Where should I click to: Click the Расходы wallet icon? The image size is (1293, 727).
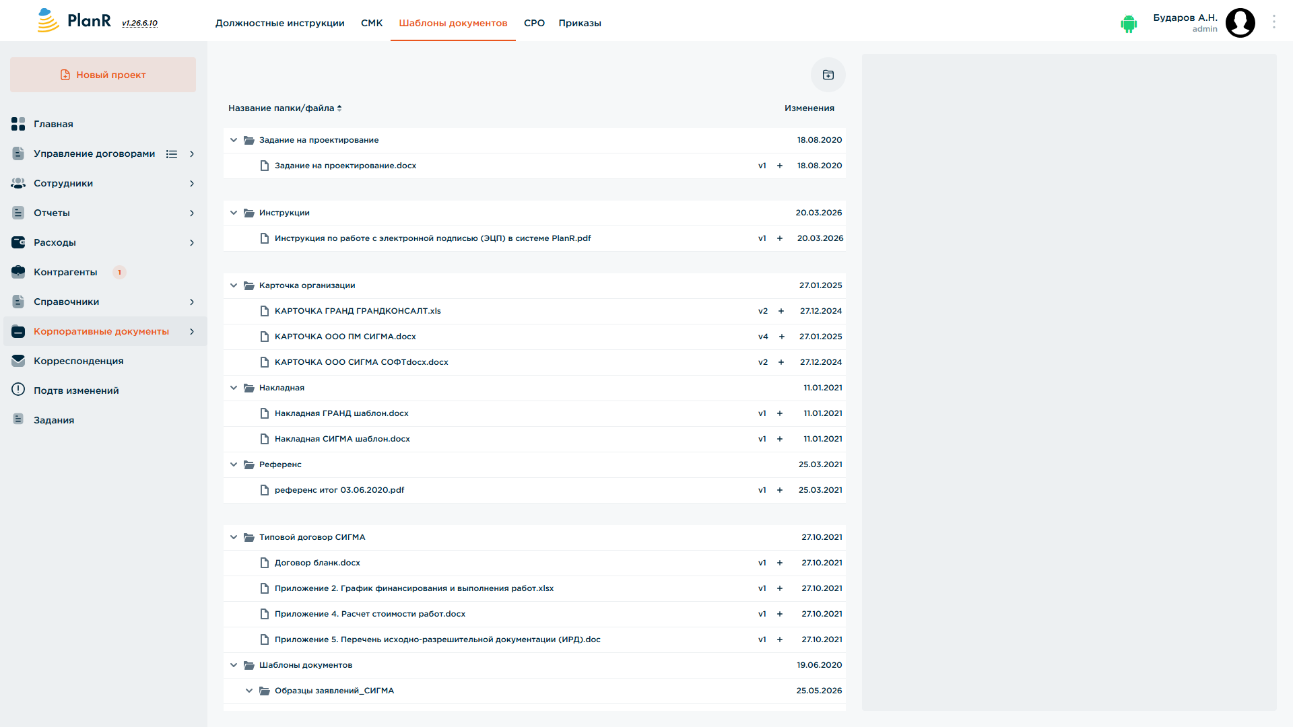(x=18, y=242)
